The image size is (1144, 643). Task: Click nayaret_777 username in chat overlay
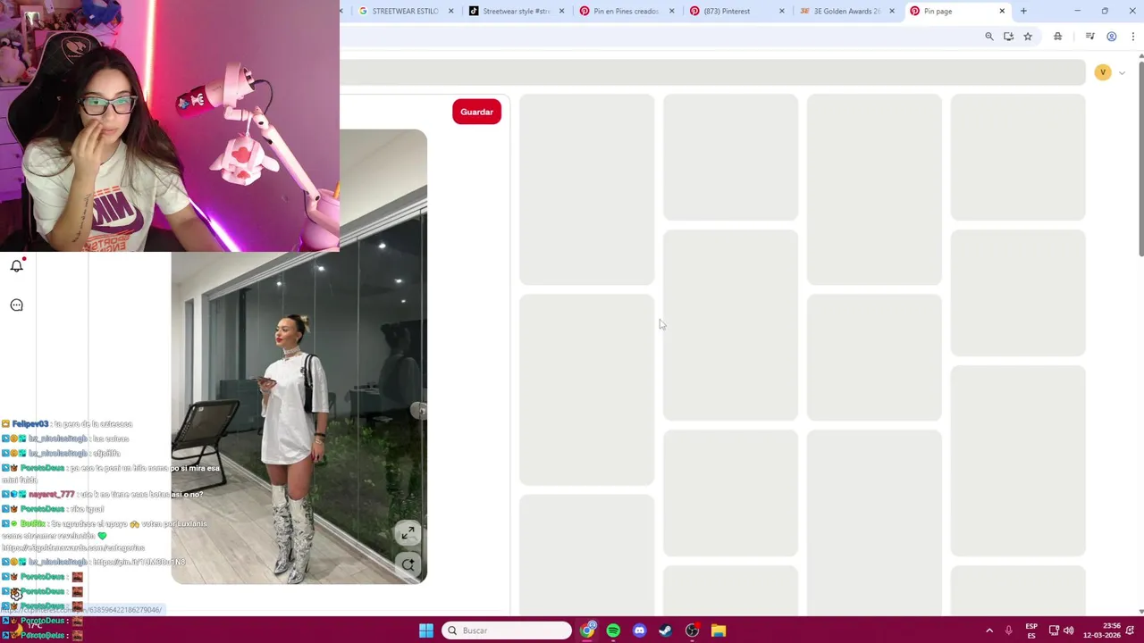(x=52, y=495)
